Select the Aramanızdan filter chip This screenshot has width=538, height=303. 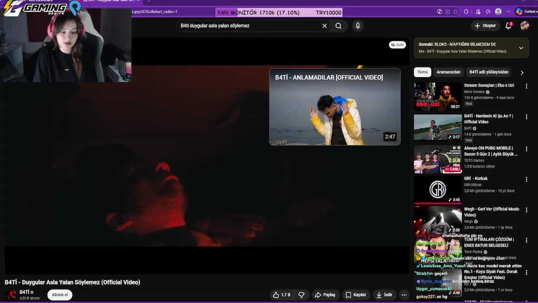click(448, 72)
